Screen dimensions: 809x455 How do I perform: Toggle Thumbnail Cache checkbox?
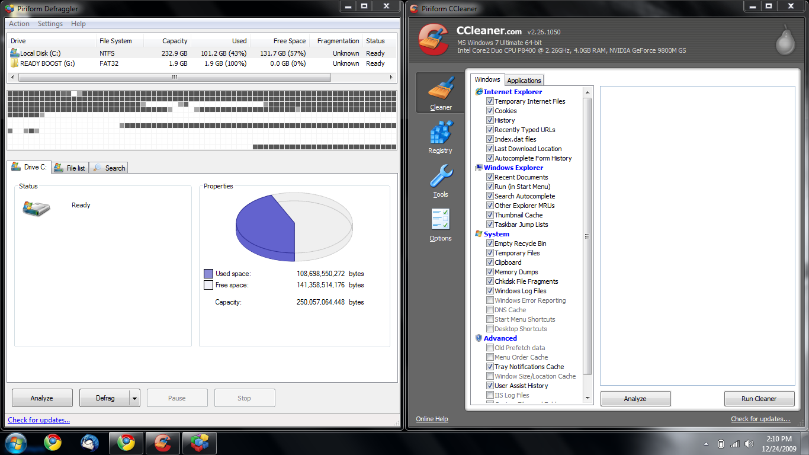point(490,215)
